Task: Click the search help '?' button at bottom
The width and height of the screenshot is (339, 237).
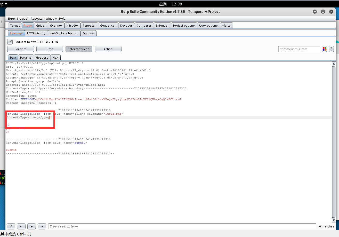Action: (x=11, y=226)
